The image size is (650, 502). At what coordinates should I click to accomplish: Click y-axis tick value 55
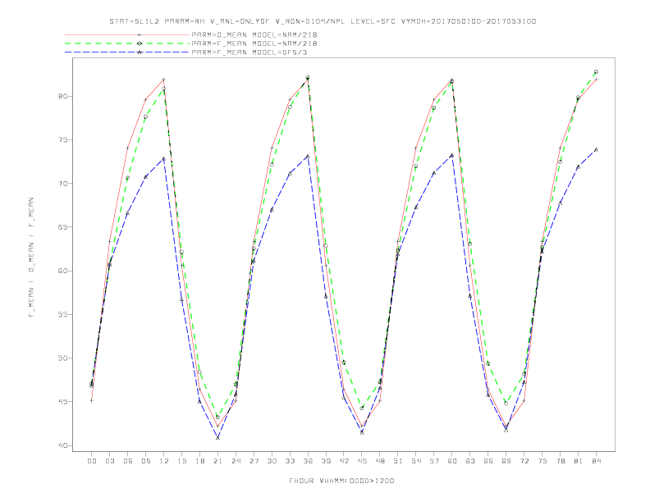[62, 314]
